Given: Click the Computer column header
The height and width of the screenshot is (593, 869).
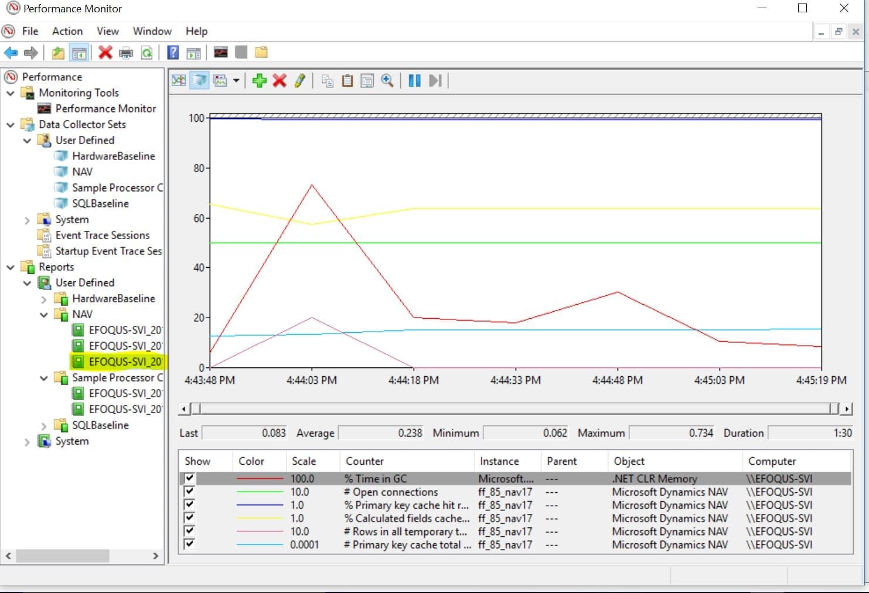Looking at the screenshot, I should pos(798,461).
